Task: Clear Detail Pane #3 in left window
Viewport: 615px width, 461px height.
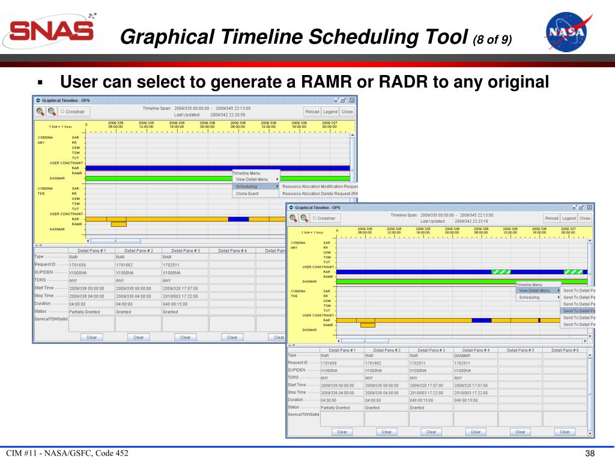Action: (185, 337)
